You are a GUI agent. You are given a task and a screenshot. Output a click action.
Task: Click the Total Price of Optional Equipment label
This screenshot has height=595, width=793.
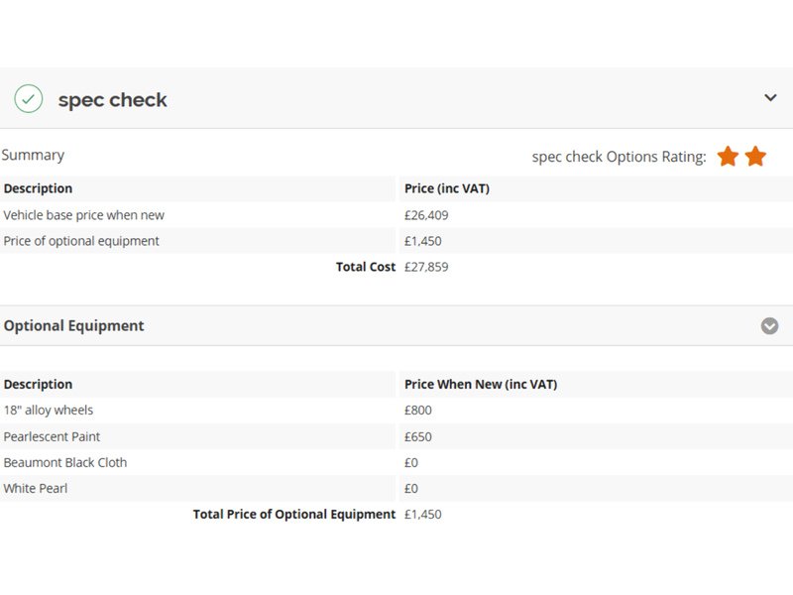point(293,515)
